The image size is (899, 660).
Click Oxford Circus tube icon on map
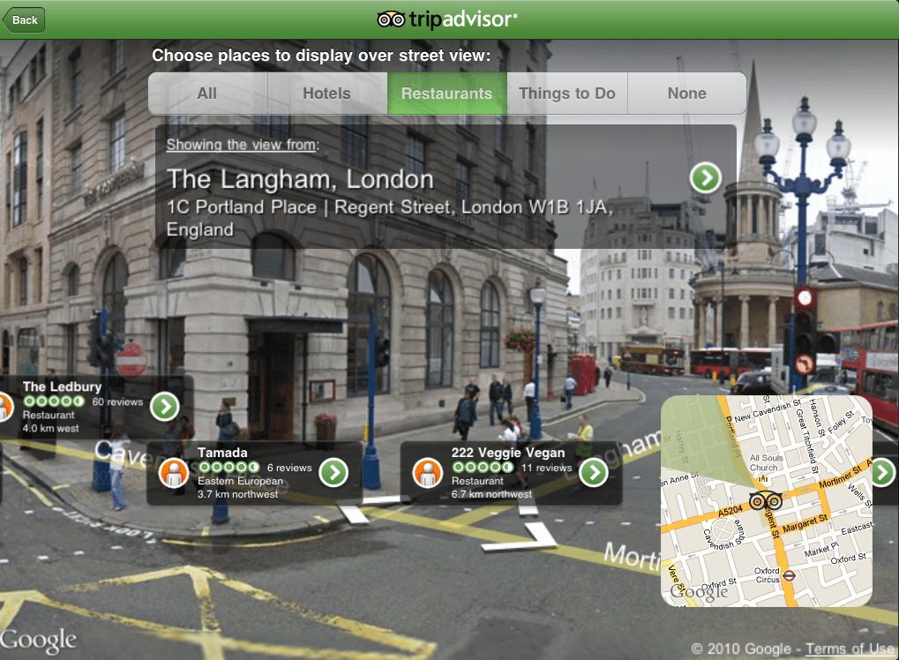(789, 575)
